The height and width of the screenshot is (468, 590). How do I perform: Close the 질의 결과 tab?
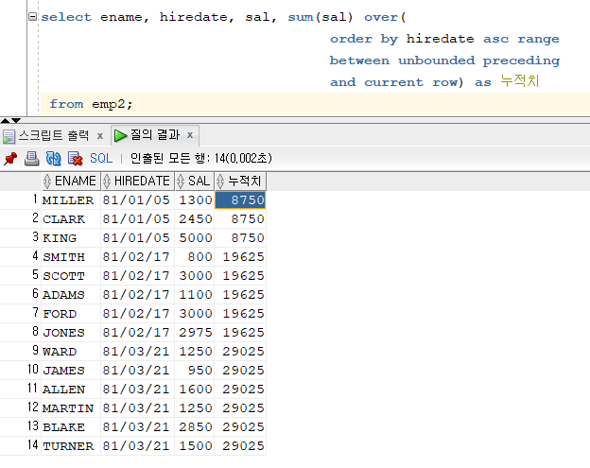190,135
